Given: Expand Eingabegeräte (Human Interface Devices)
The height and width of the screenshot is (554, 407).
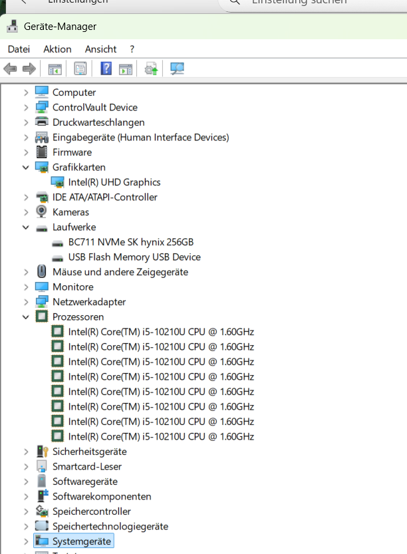Looking at the screenshot, I should (x=26, y=138).
